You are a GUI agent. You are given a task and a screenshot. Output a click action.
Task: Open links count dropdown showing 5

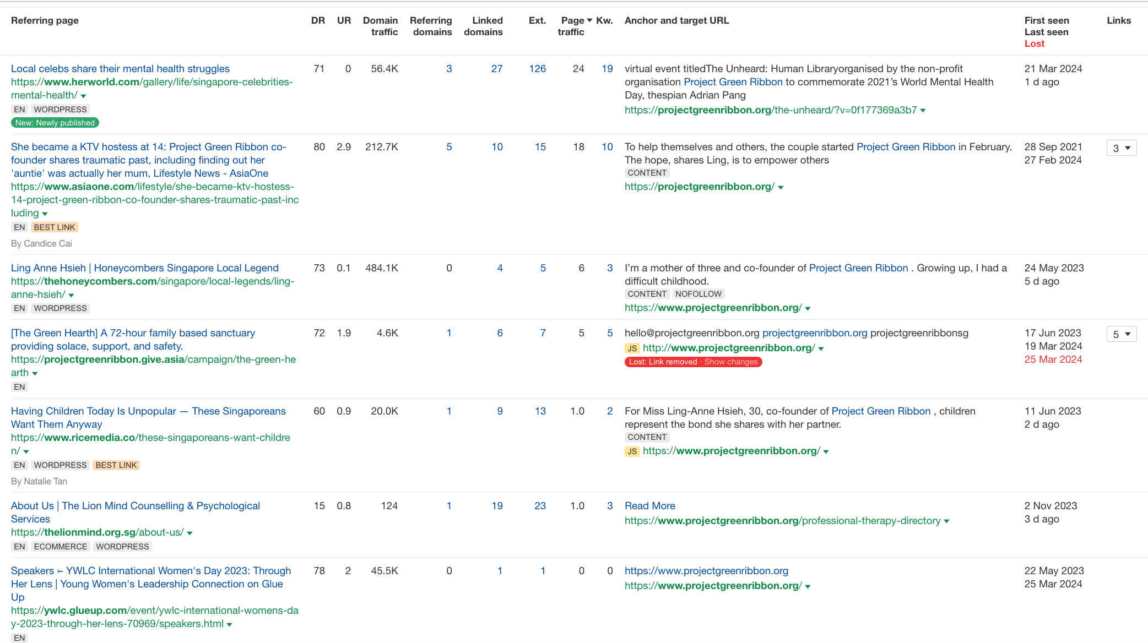[x=1121, y=334]
